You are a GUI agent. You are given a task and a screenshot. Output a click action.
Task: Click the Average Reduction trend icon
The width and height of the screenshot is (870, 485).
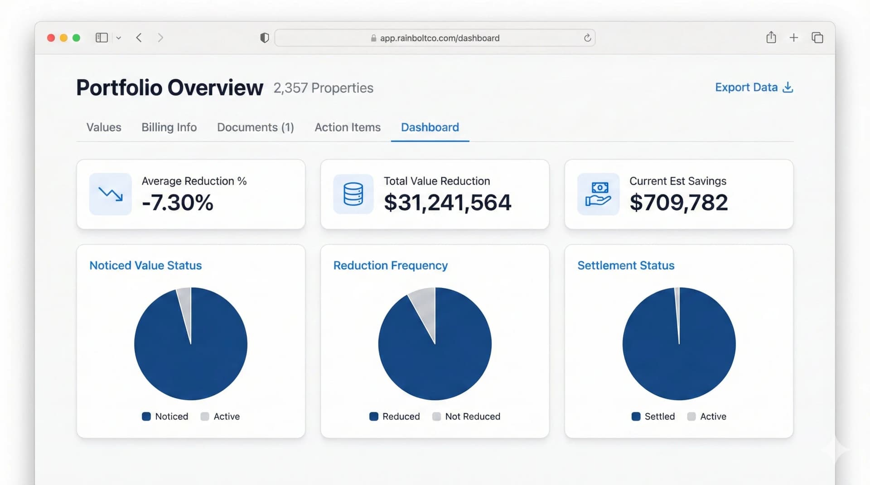point(110,194)
